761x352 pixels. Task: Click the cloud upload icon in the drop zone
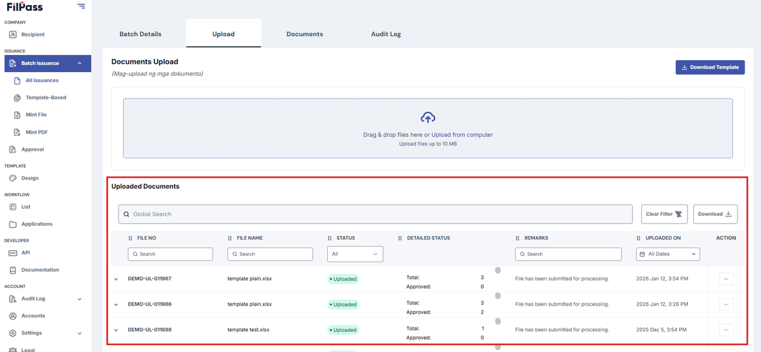428,118
